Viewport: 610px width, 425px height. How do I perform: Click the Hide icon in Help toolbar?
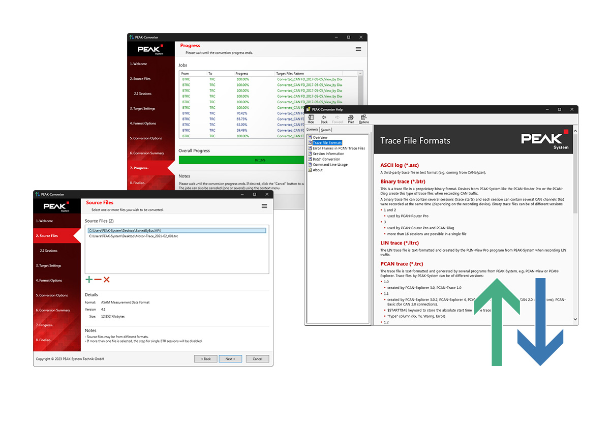click(311, 119)
